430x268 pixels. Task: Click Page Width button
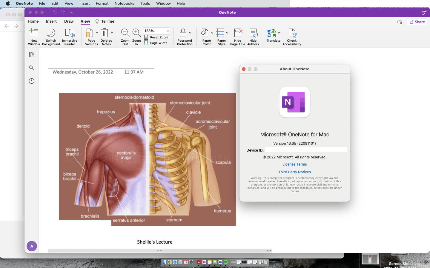click(156, 43)
